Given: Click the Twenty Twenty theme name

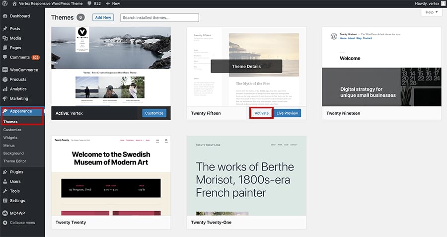Looking at the screenshot, I should pyautogui.click(x=71, y=222).
